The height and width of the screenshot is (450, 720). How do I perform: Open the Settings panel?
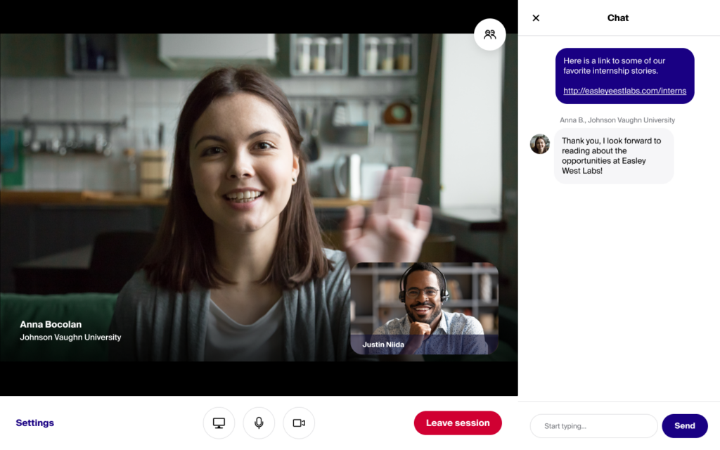tap(34, 423)
